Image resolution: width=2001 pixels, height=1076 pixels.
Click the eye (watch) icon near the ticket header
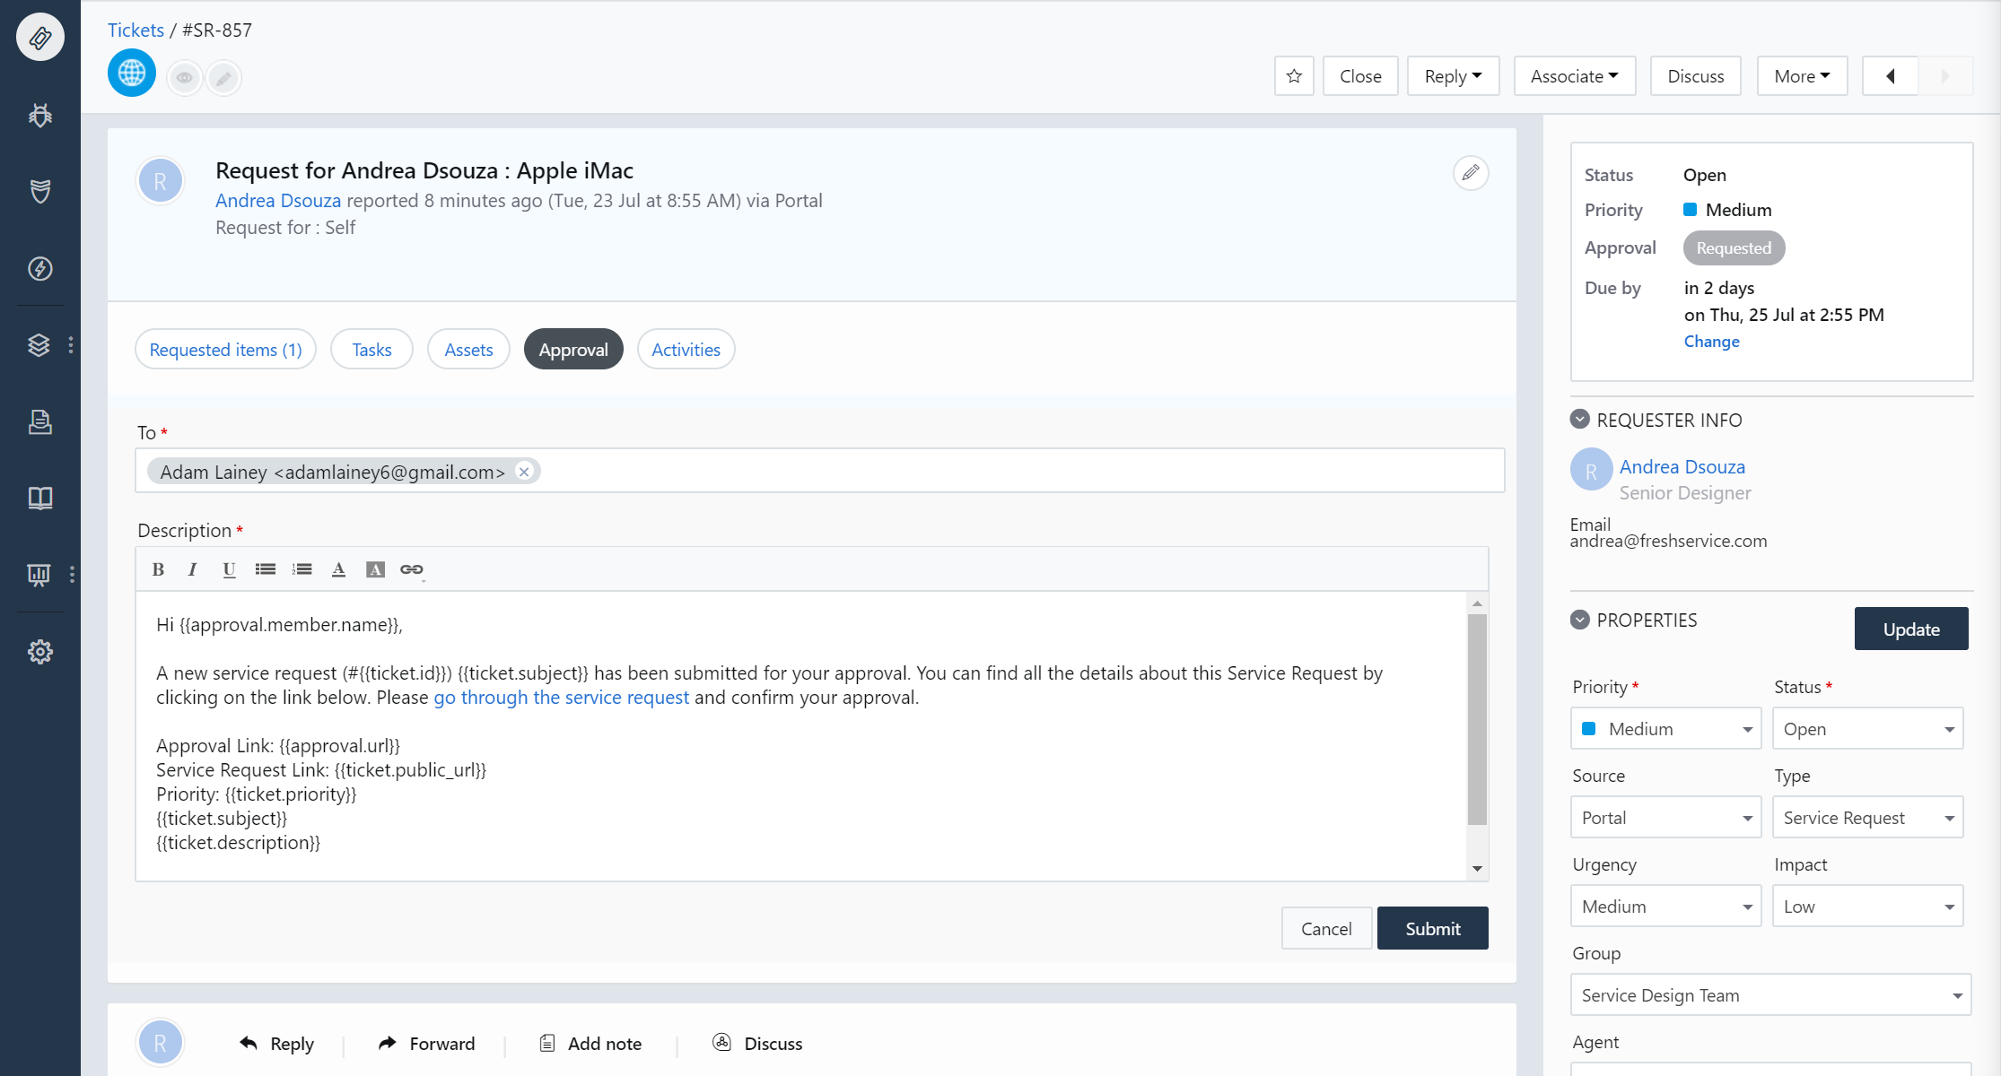185,77
